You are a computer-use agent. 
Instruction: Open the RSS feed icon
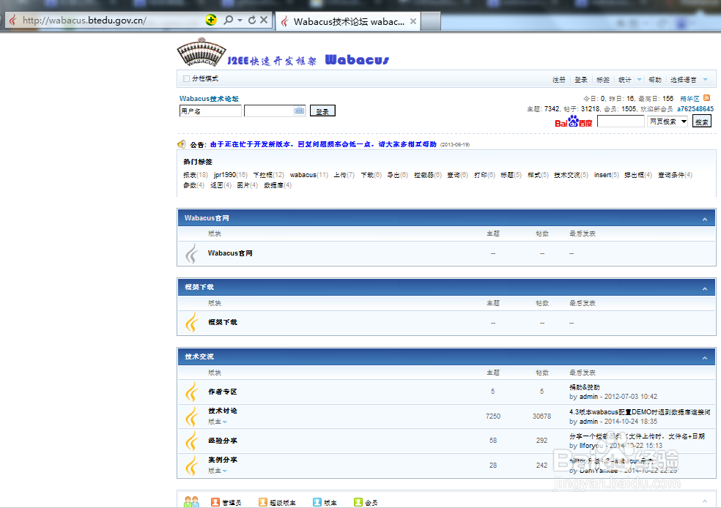pos(707,98)
